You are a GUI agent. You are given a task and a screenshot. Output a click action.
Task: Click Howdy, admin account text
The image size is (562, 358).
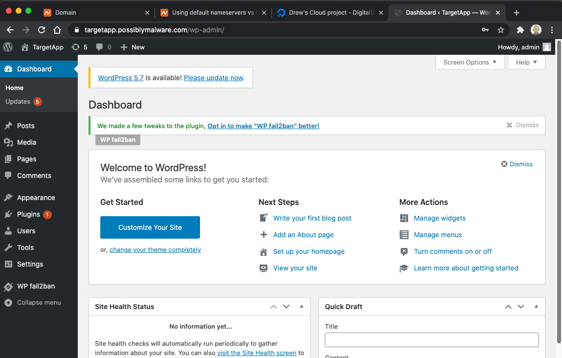tap(518, 47)
